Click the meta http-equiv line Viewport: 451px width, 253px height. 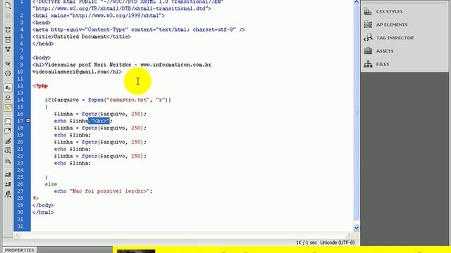click(x=139, y=30)
